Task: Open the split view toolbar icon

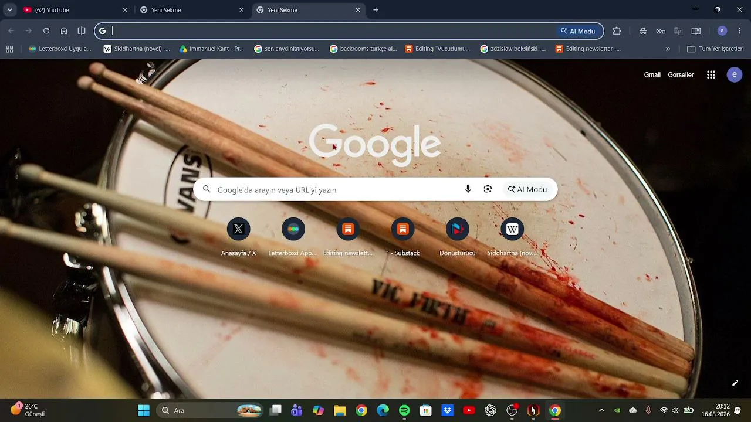Action: click(x=82, y=31)
